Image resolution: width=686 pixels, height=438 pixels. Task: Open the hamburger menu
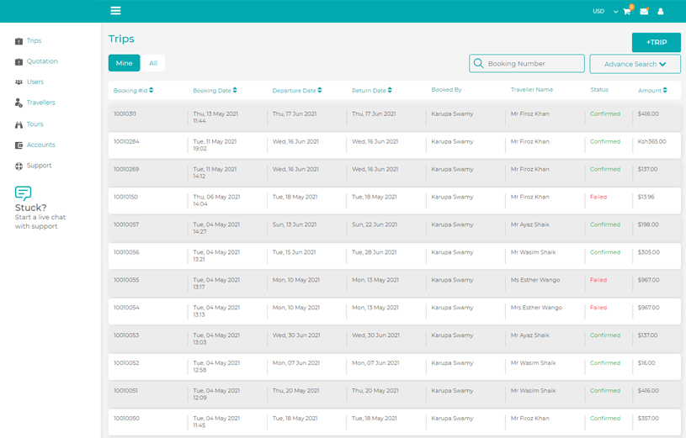point(115,10)
